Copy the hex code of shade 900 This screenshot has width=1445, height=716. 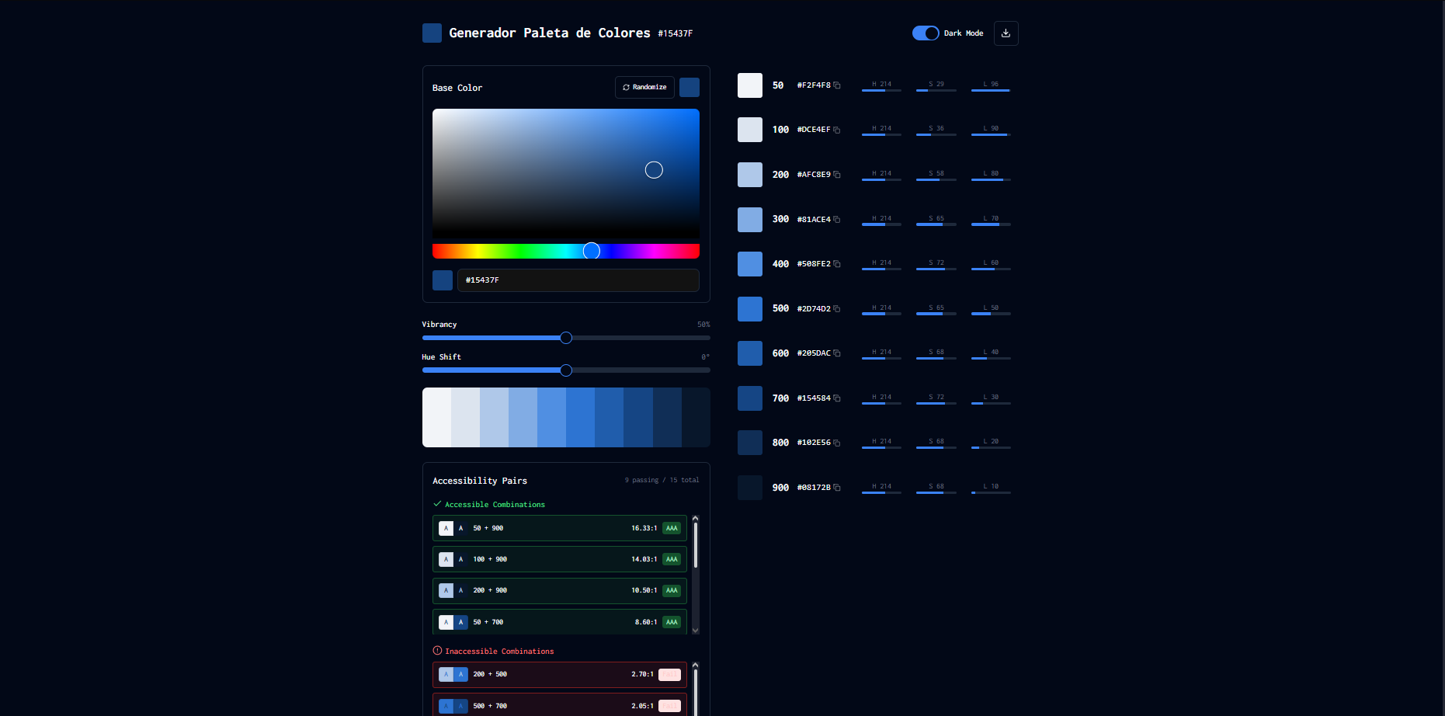pyautogui.click(x=838, y=487)
